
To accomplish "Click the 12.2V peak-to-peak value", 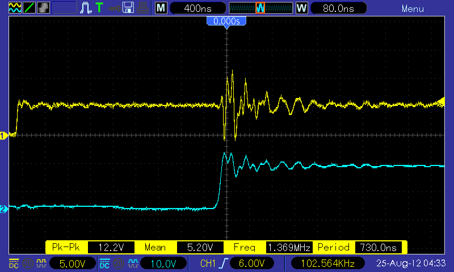I will point(111,248).
